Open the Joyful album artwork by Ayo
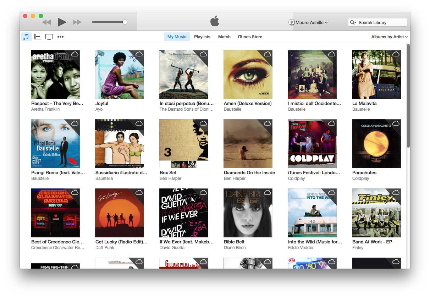This screenshot has height=297, width=430. coord(120,75)
